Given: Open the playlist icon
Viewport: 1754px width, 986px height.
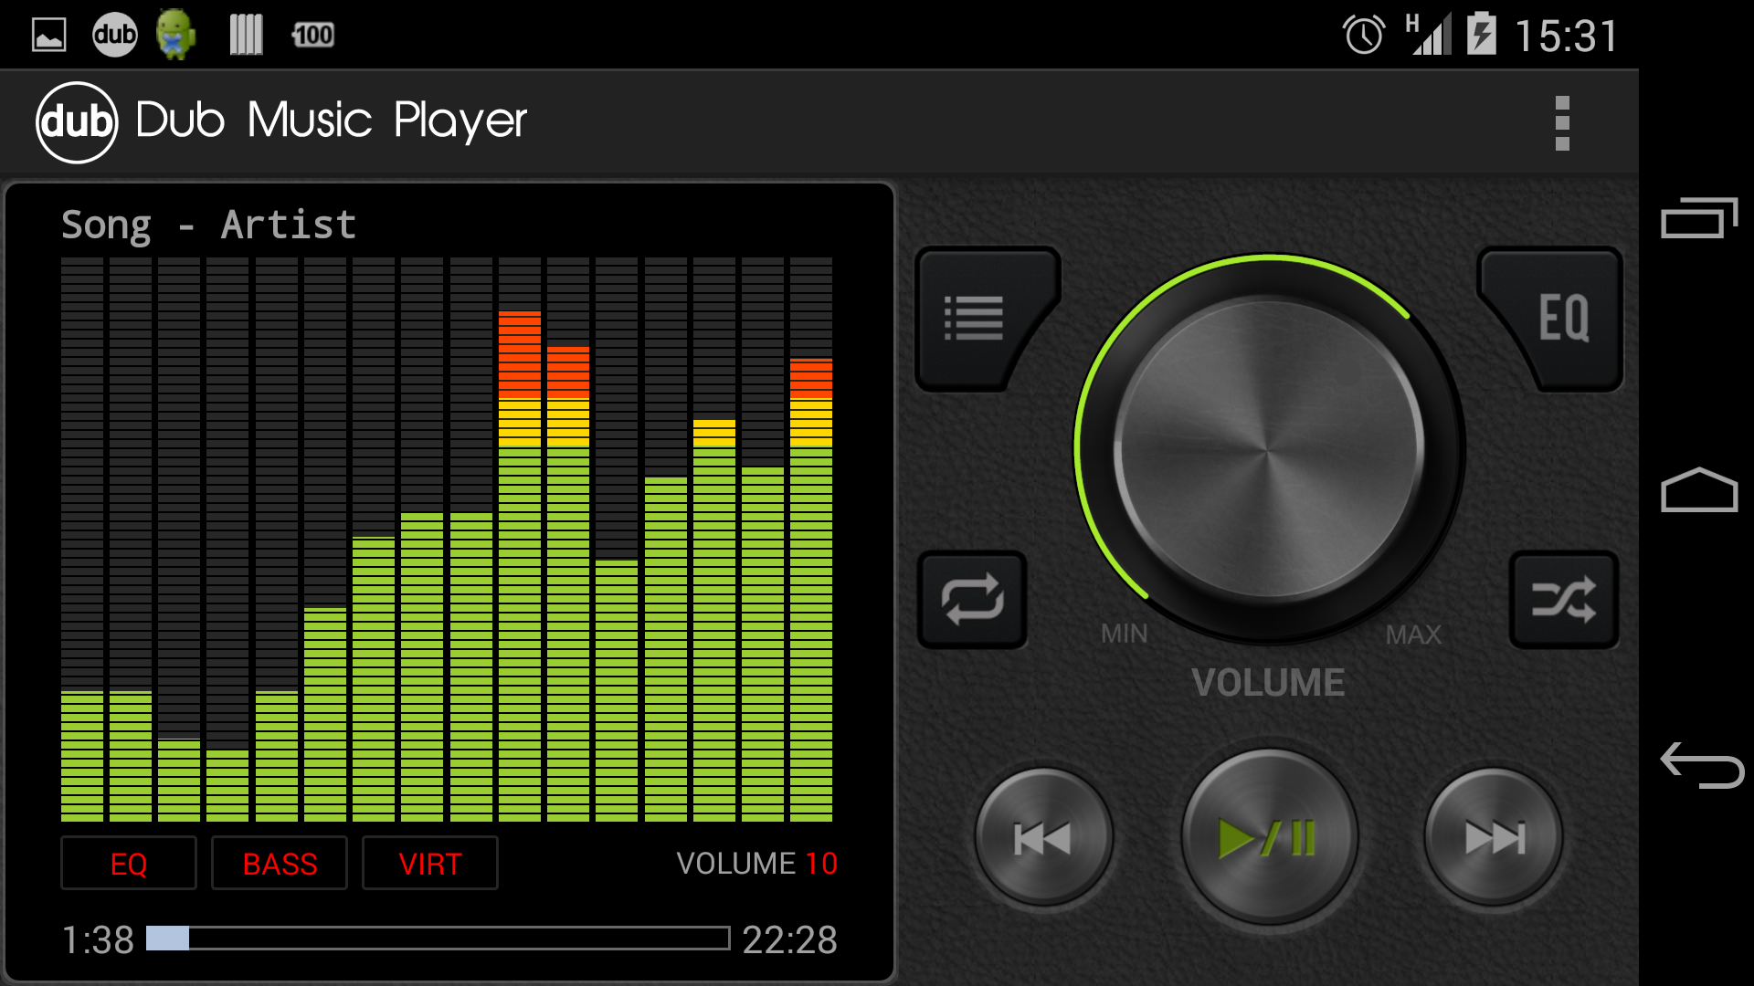Looking at the screenshot, I should coord(973,318).
